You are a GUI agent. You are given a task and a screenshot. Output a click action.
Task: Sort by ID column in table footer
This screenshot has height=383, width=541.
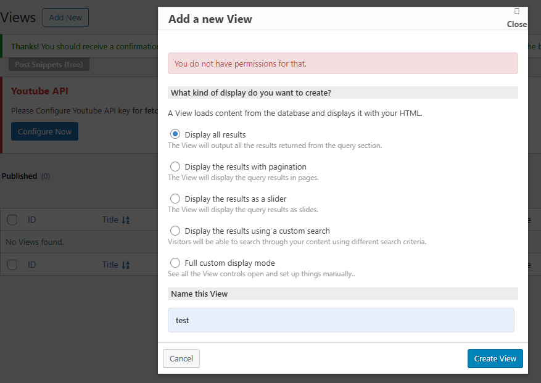click(x=32, y=265)
